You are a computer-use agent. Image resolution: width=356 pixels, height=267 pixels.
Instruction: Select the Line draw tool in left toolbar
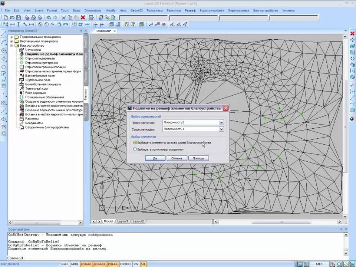(x=4, y=34)
